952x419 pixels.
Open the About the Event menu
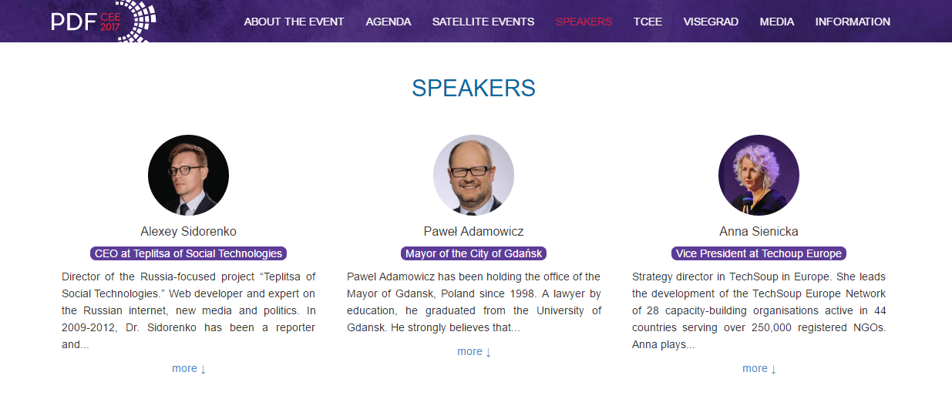click(x=294, y=22)
